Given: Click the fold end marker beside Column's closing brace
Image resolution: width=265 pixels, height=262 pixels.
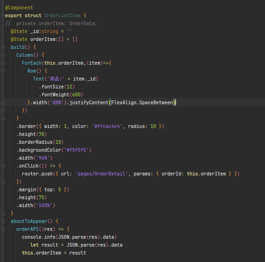Looking at the screenshot, I should [3, 118].
